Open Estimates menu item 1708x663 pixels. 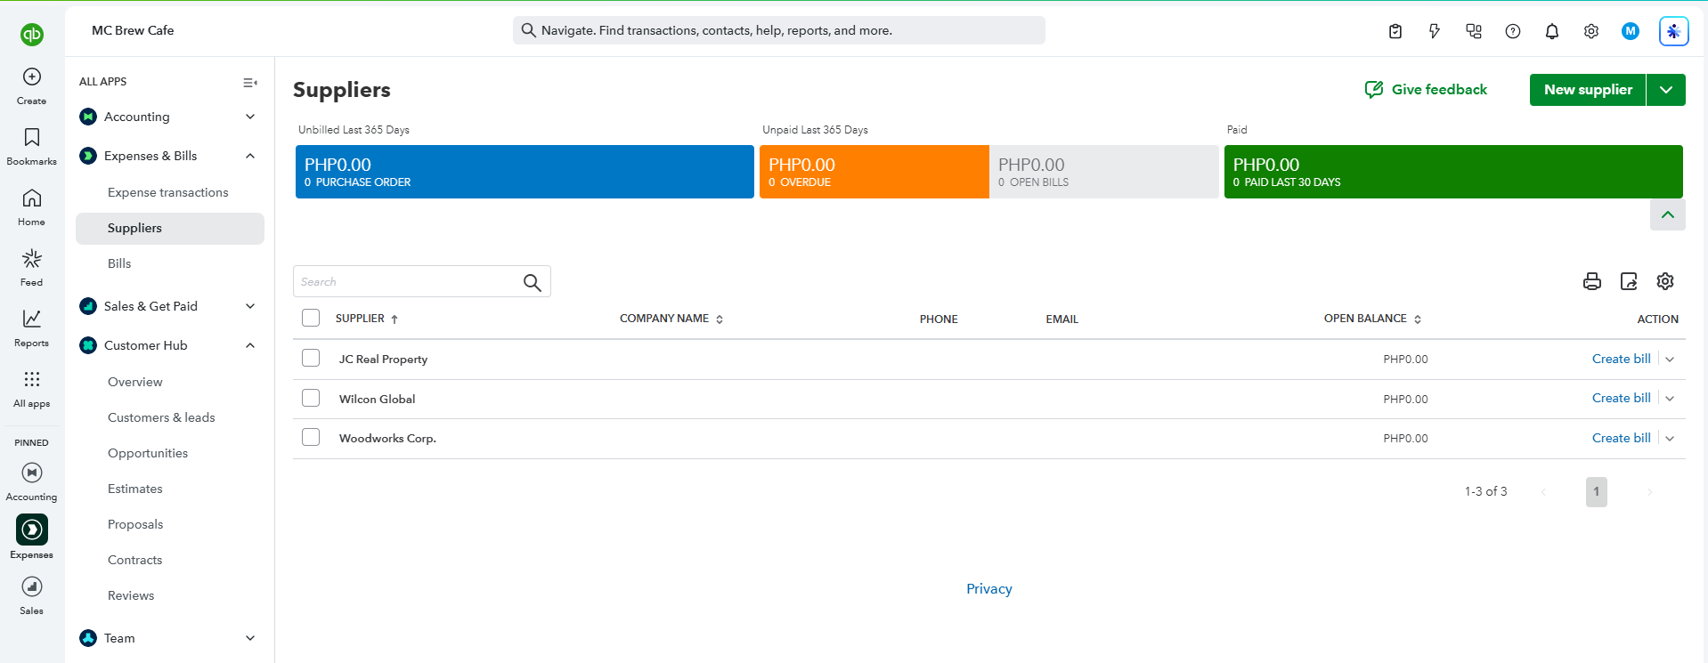(x=135, y=489)
